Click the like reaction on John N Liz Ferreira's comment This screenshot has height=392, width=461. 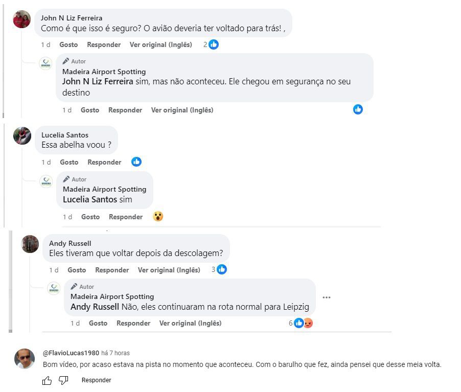pos(214,44)
